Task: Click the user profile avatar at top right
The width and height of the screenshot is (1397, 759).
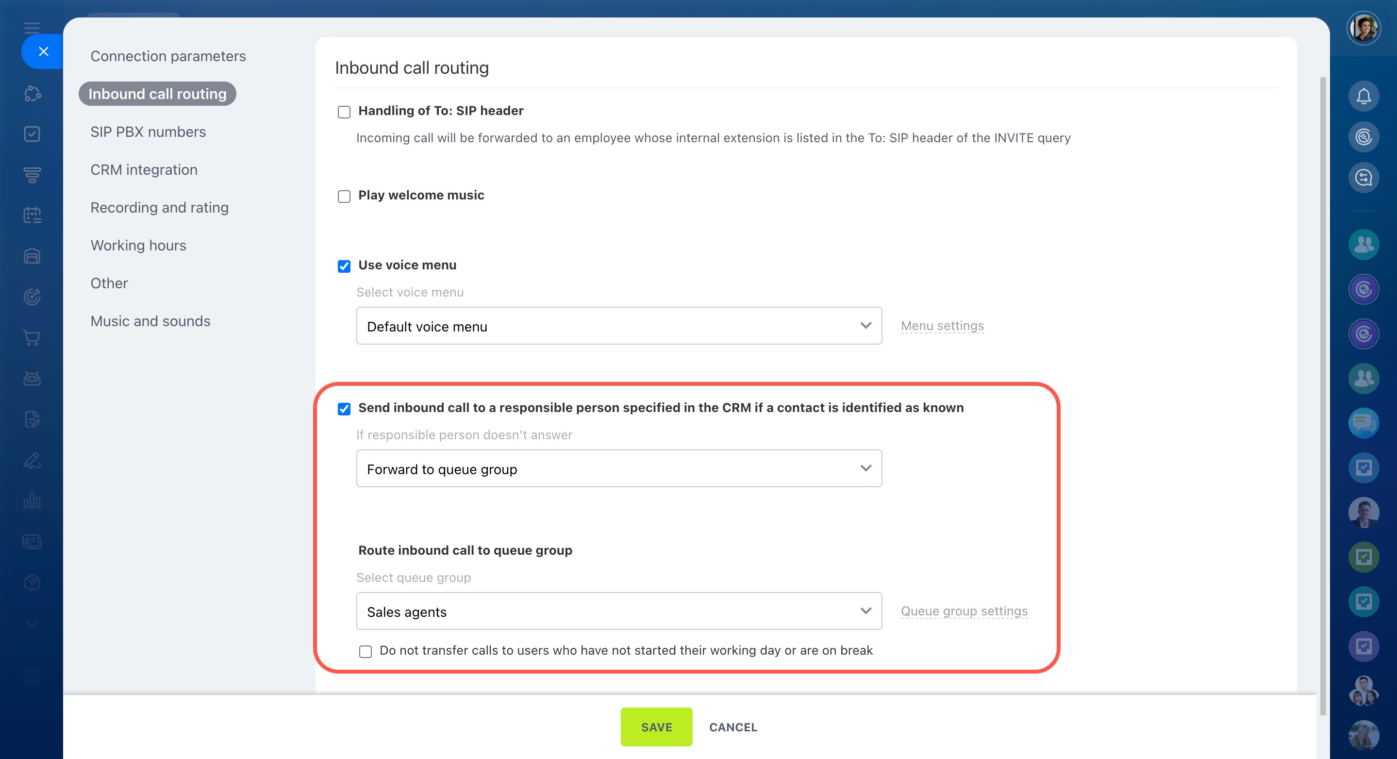Action: (1363, 28)
